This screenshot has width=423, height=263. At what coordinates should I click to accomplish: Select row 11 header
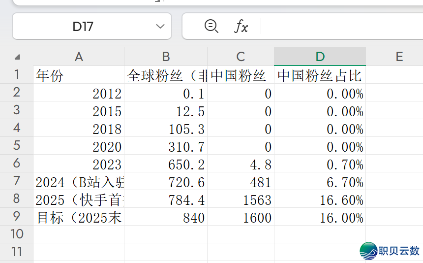point(17,252)
